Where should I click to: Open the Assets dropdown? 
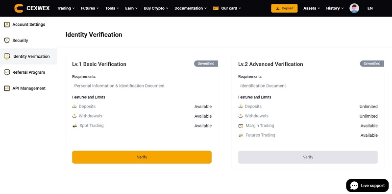[312, 8]
